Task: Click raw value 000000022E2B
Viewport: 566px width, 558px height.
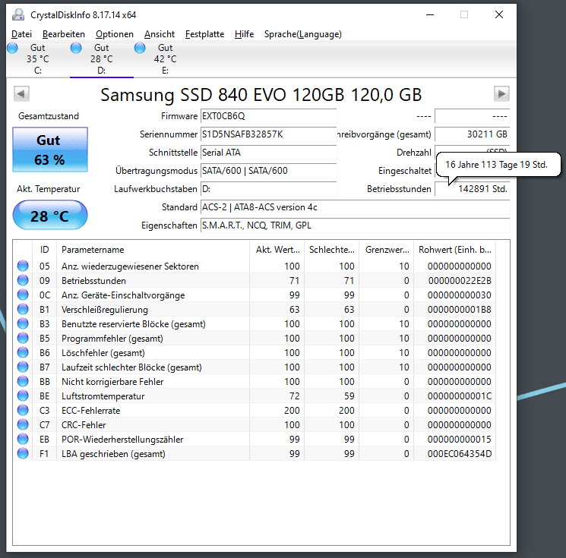Action: pos(460,281)
